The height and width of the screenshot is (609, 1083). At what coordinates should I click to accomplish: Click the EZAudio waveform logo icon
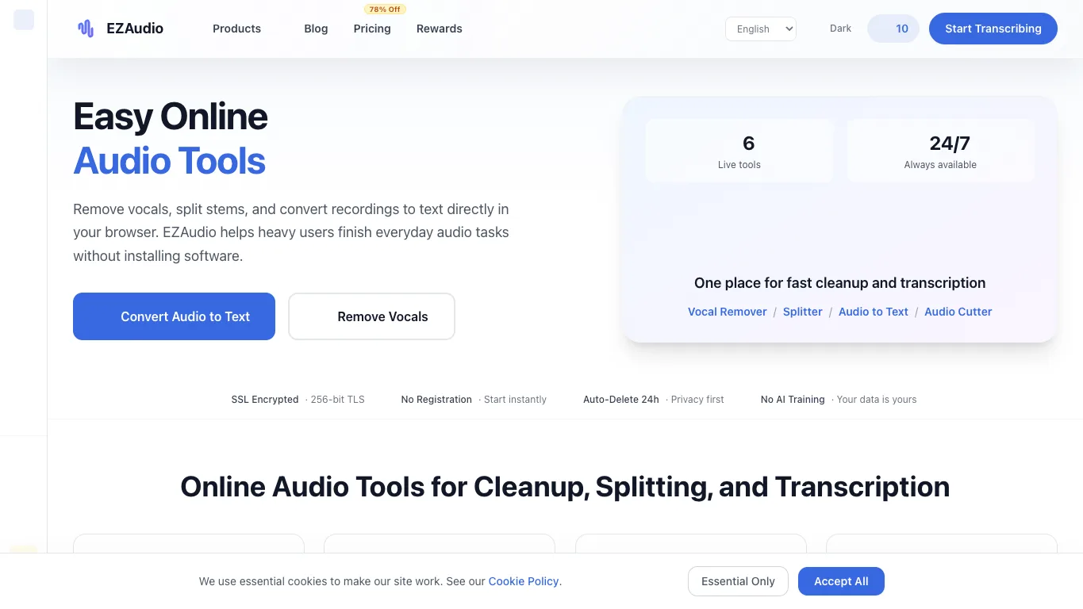86,29
